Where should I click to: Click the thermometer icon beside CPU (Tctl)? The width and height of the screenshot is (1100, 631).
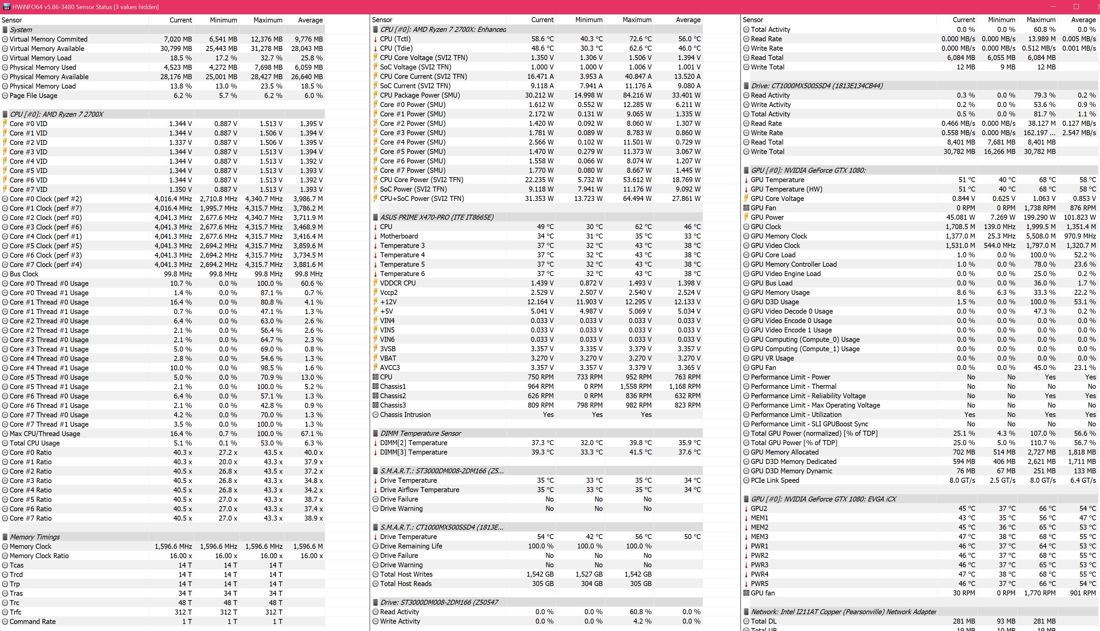375,39
